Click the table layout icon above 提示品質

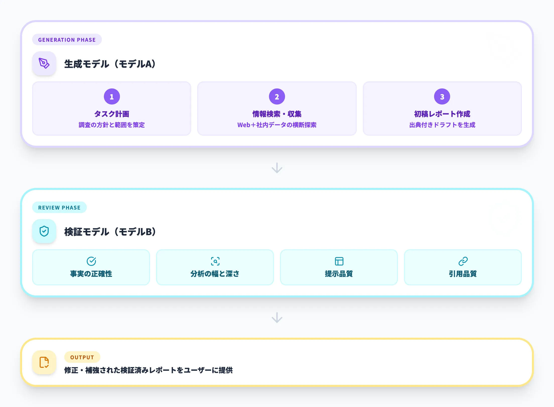[339, 261]
